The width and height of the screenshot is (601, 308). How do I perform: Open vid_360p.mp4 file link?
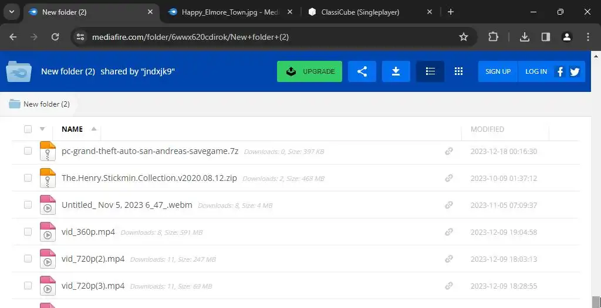pos(88,232)
